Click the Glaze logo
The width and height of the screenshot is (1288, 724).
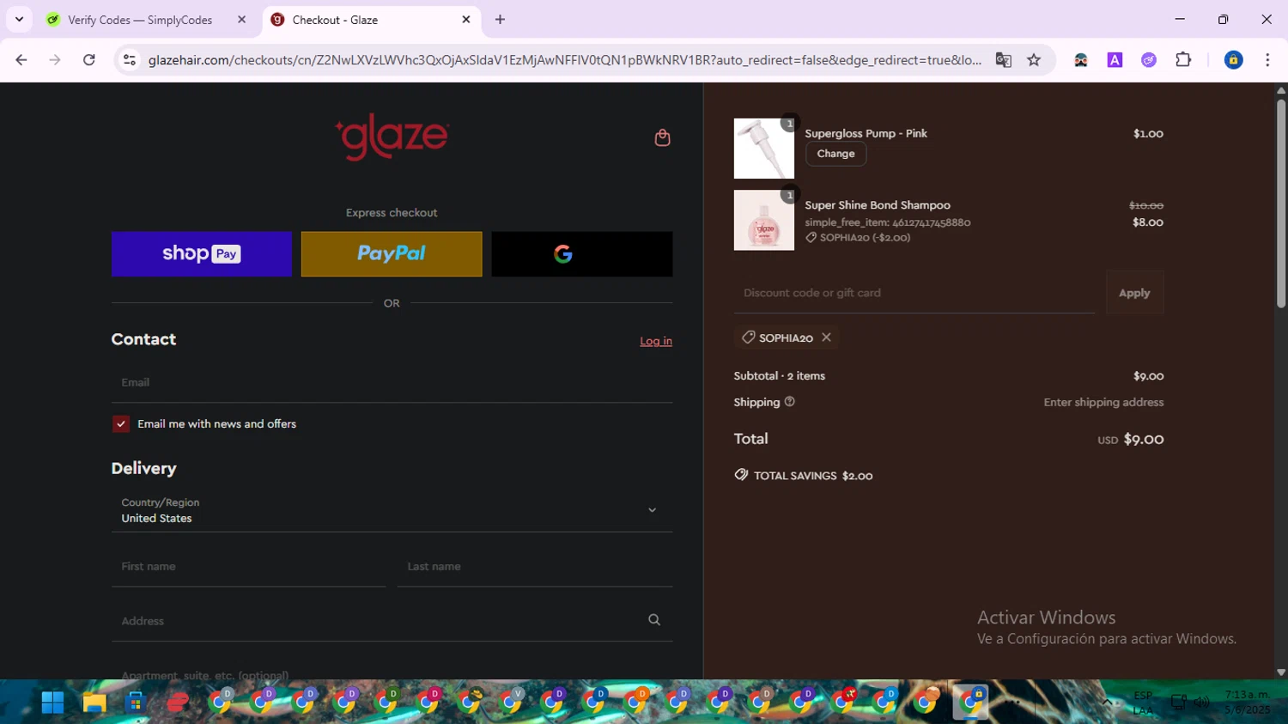click(392, 137)
